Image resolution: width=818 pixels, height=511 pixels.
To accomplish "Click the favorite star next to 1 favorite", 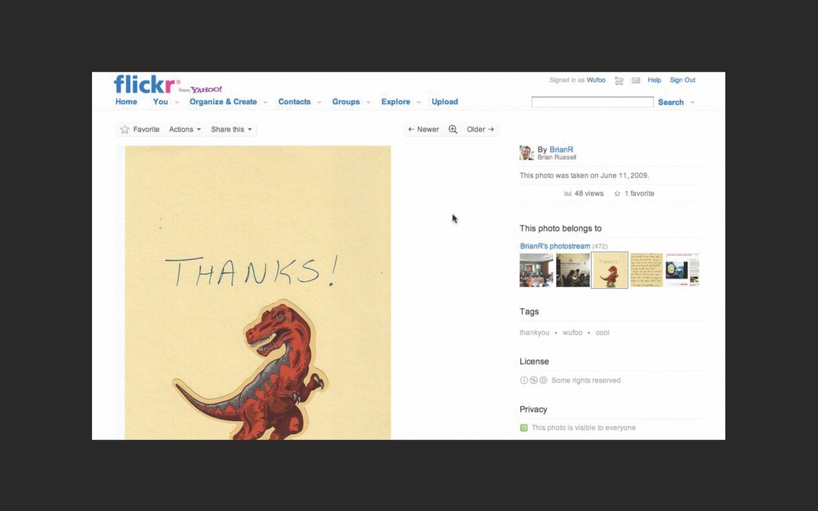I will pyautogui.click(x=618, y=193).
